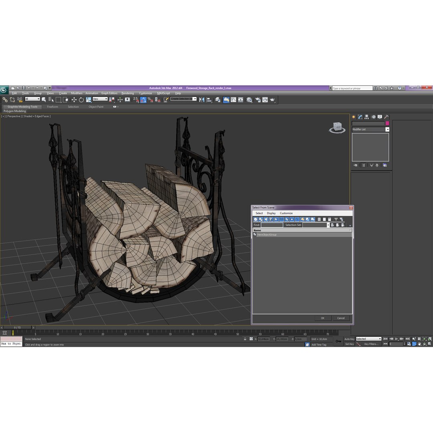This screenshot has height=433, width=433.
Task: Toggle the Auto Key mode
Action: [349, 339]
